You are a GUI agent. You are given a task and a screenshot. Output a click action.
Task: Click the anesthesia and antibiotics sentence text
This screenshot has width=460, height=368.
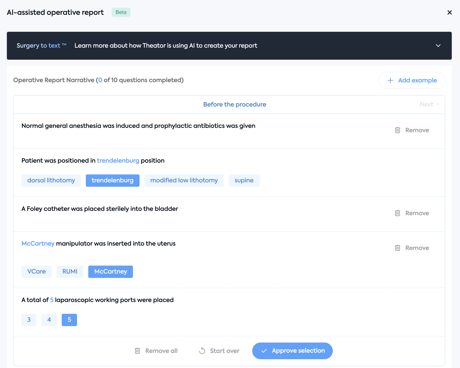point(138,126)
